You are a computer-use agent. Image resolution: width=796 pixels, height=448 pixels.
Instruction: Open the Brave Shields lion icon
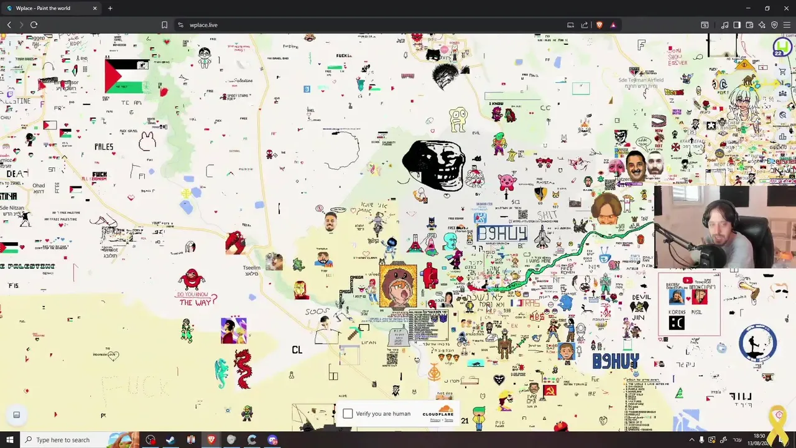599,25
